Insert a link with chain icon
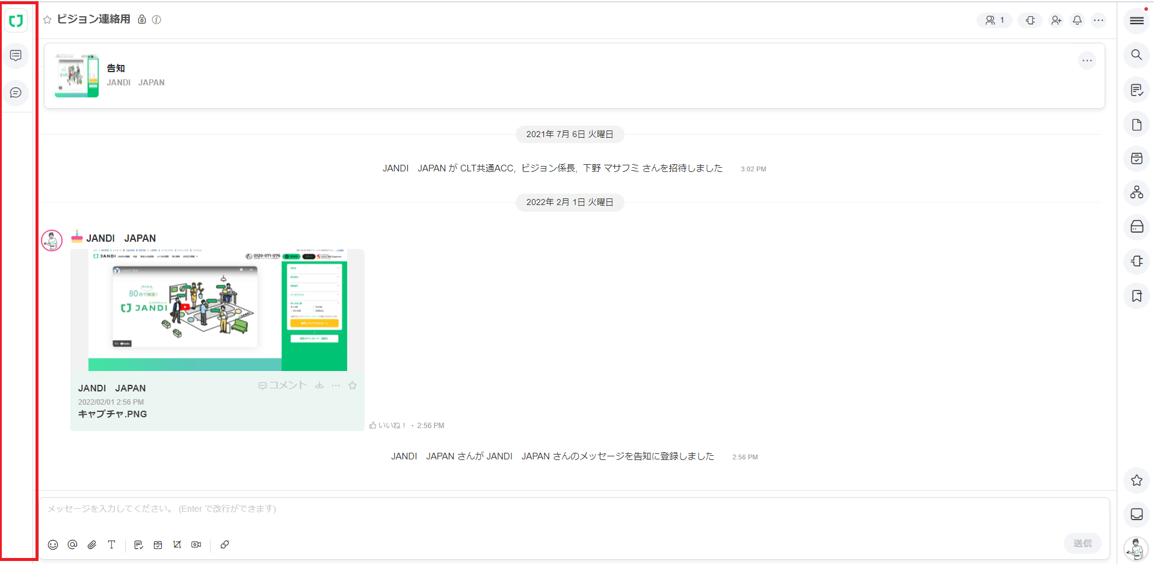Screen dimensions: 1154x564 [224, 545]
